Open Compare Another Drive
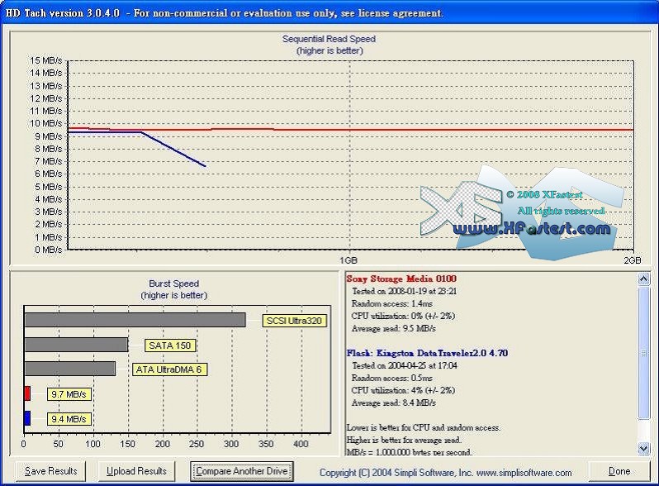 coord(242,471)
